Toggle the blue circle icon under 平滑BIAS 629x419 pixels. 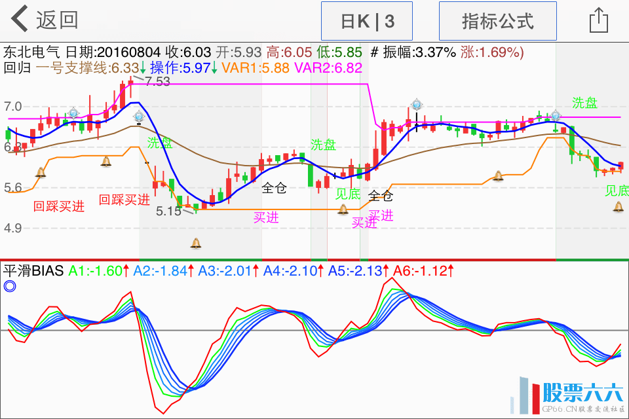(9, 286)
